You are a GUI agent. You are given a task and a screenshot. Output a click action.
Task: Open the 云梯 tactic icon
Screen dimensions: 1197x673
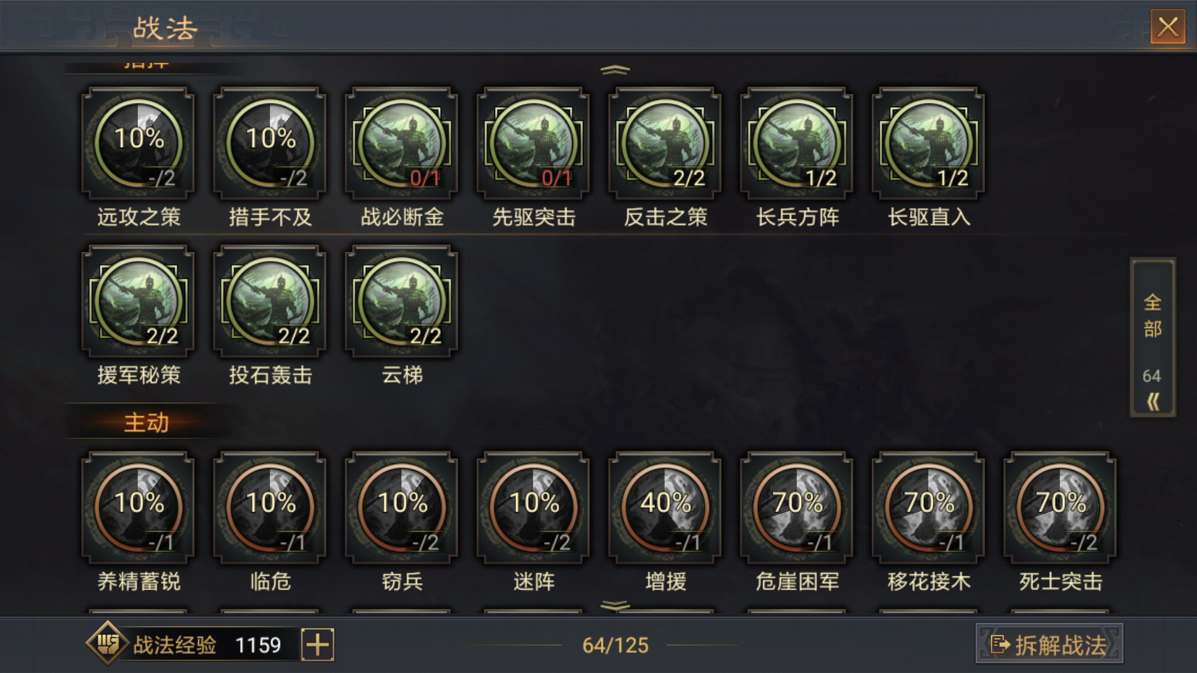pyautogui.click(x=401, y=301)
